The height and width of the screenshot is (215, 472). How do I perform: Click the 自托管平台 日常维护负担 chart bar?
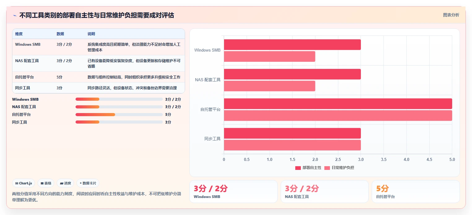(x=338, y=116)
